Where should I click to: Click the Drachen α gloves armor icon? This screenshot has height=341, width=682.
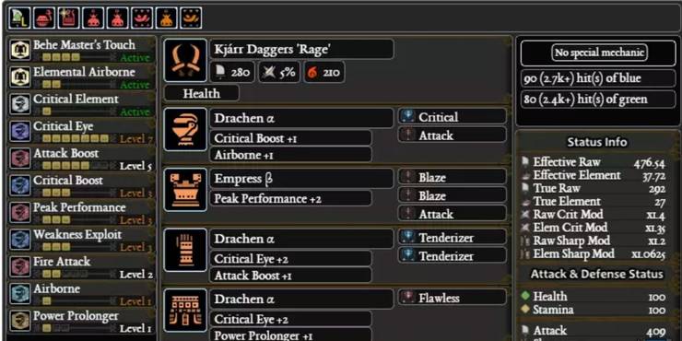[x=185, y=250]
